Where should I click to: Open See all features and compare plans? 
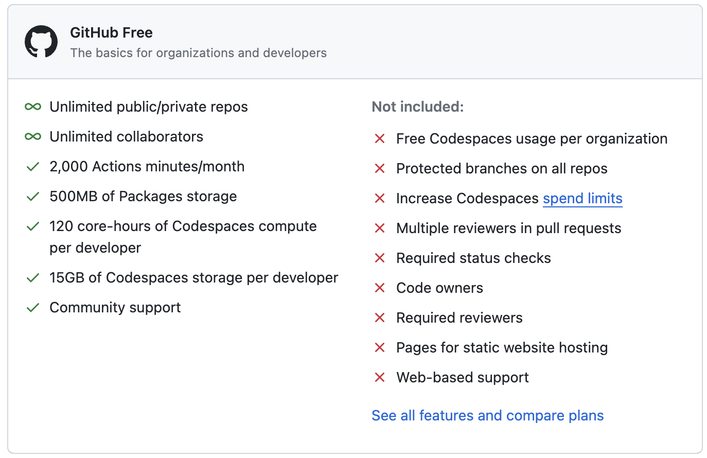point(488,415)
